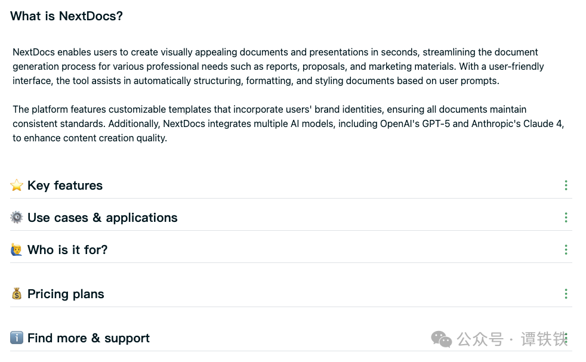
Task: Expand the Use cases & applications section
Action: coord(103,218)
